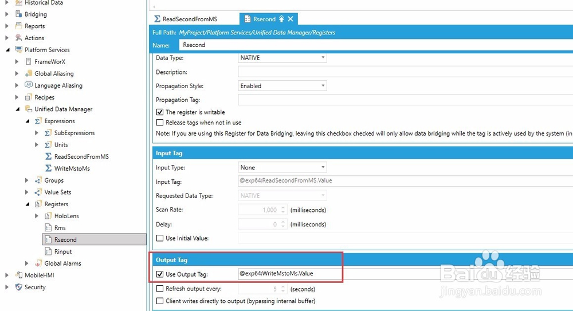Viewport: 573px width, 311px height.
Task: Enable 'Release tags when not in use'
Action: coord(160,123)
